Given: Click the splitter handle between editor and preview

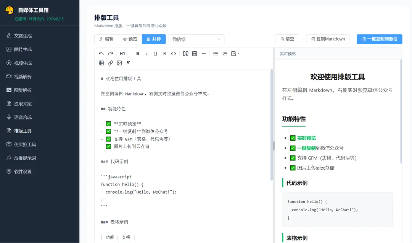Looking at the screenshot, I should pos(274,146).
